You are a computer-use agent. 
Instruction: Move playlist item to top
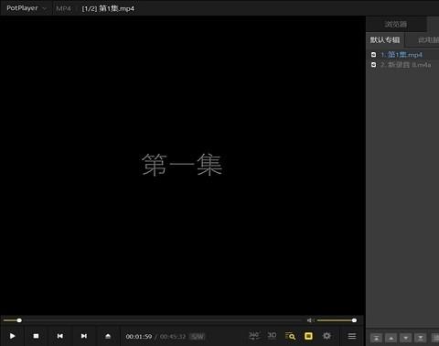(x=377, y=338)
